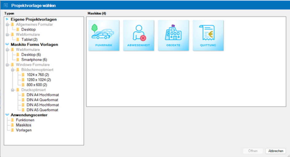290x157 pixels.
Task: Select the Abwesenheit template icon
Action: tap(138, 35)
